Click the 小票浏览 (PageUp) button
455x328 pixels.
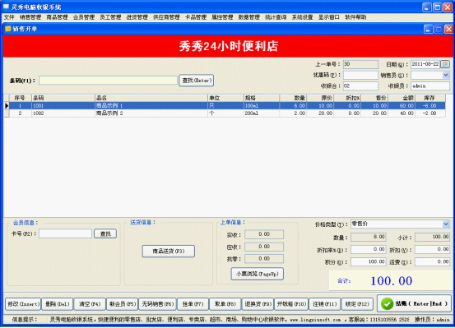coord(257,274)
